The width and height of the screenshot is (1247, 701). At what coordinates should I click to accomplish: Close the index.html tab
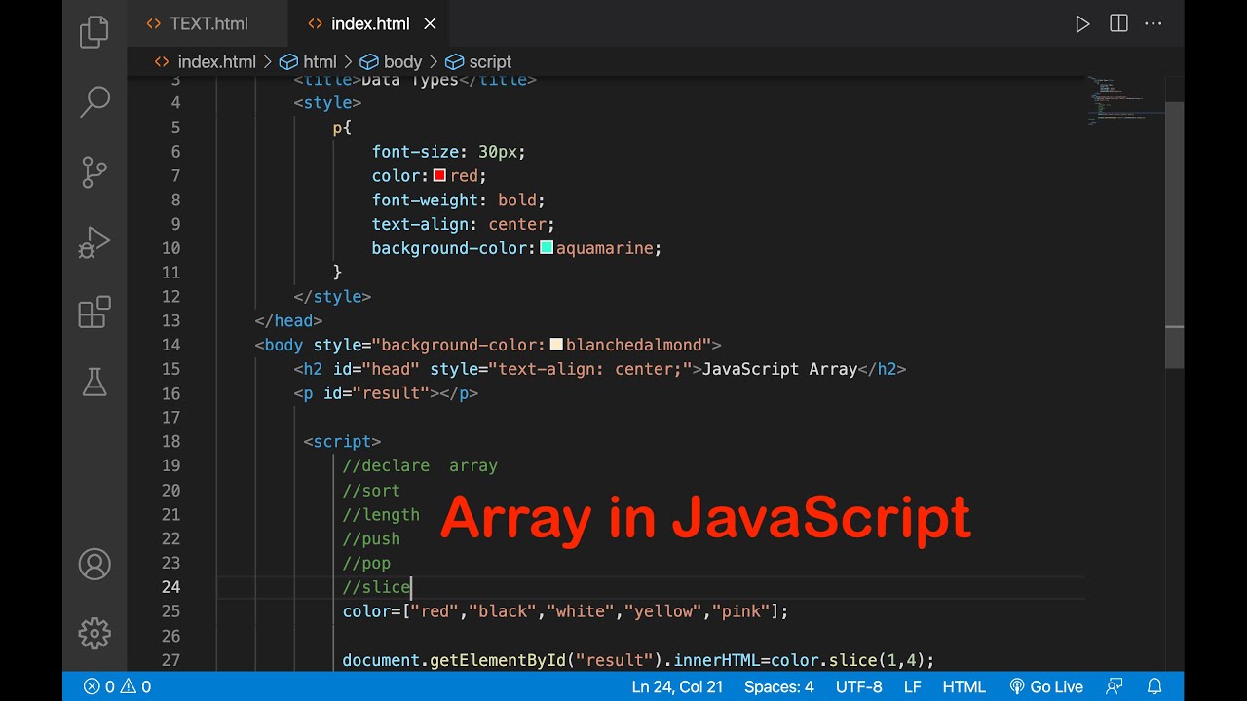pyautogui.click(x=430, y=24)
